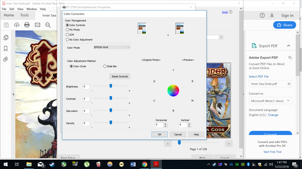Select the Fix Photo radio button

pyautogui.click(x=67, y=30)
